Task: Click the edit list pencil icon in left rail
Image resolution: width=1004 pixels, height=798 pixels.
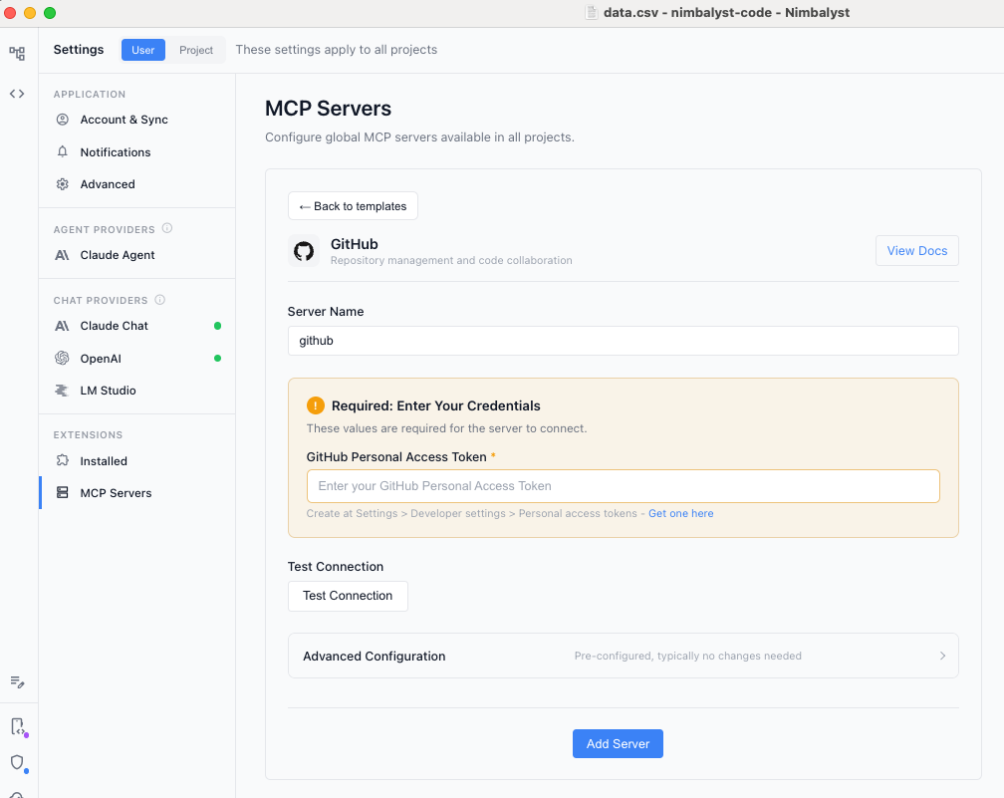Action: (17, 682)
